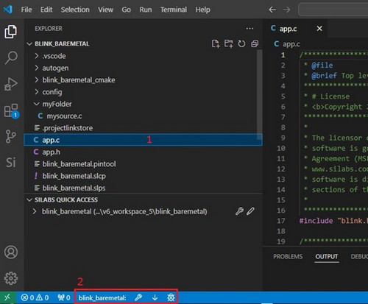Open the Help menu
Screen dimensions: 368x304
[203, 10]
